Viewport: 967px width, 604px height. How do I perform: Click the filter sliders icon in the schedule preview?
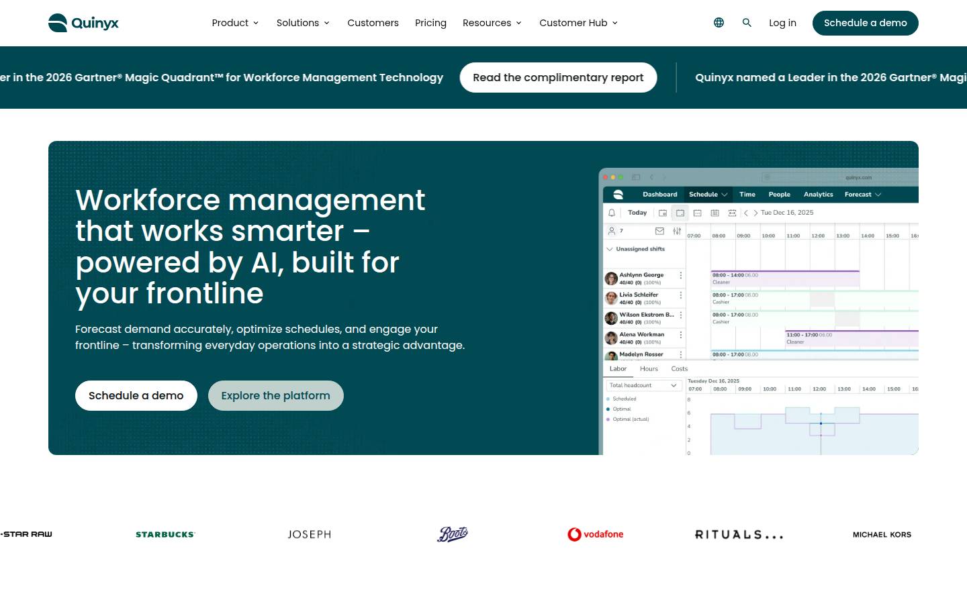(x=677, y=231)
